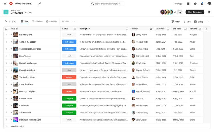Click the New Campaign button
This screenshot has width=214, height=133.
195,12
